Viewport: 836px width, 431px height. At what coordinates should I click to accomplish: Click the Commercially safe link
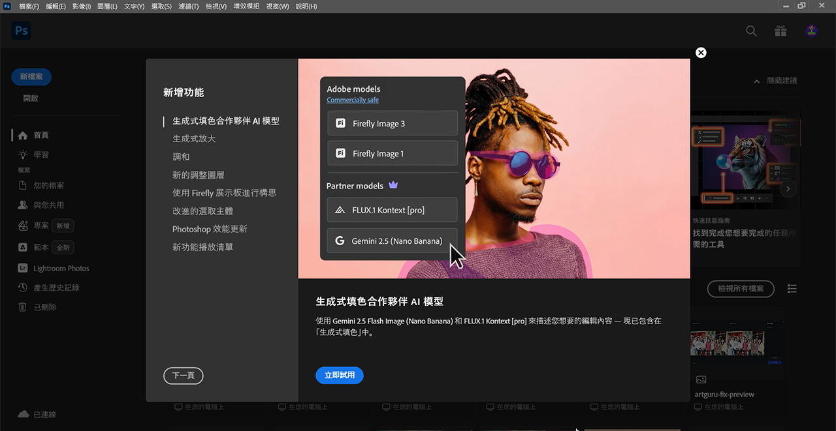coord(353,100)
